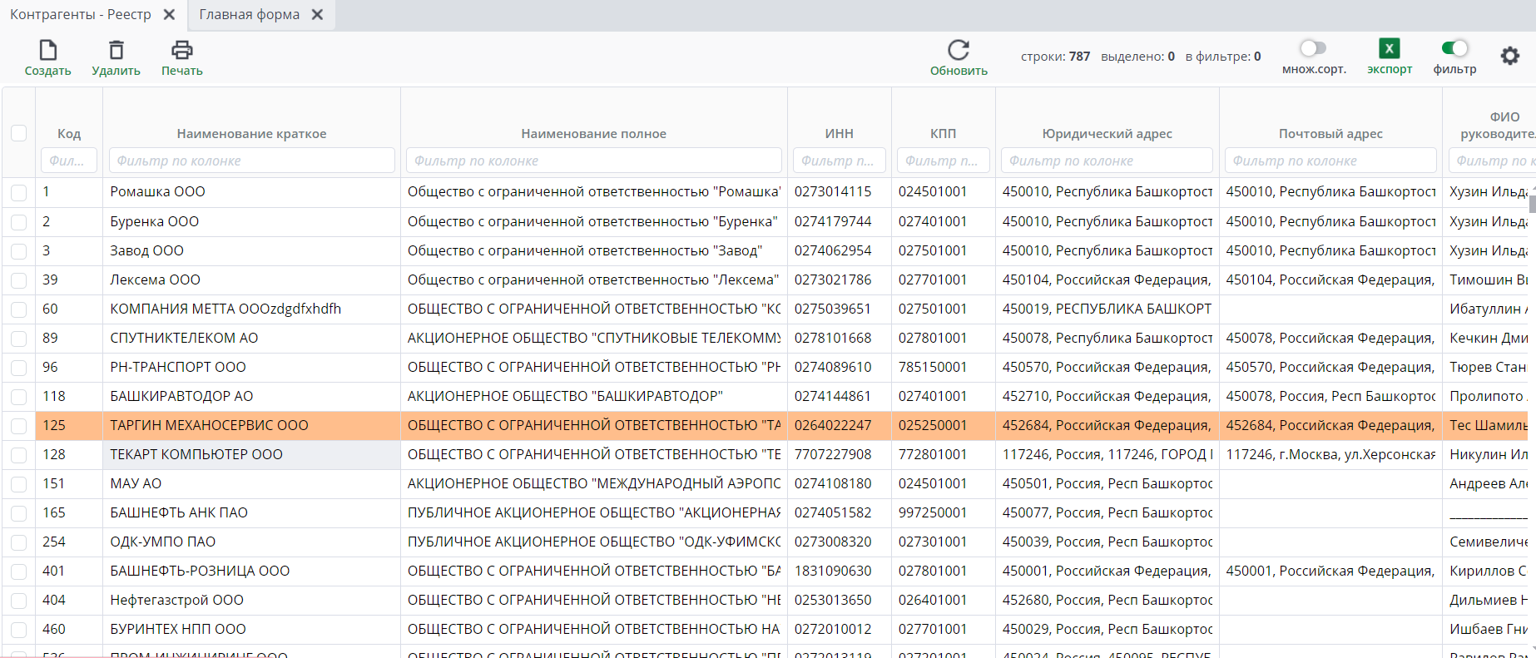The image size is (1536, 658).
Task: Focus the Юридический адрес filter input
Action: click(1107, 161)
